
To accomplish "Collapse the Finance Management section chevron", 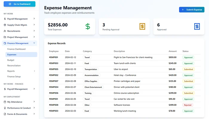I will (x=34, y=43).
